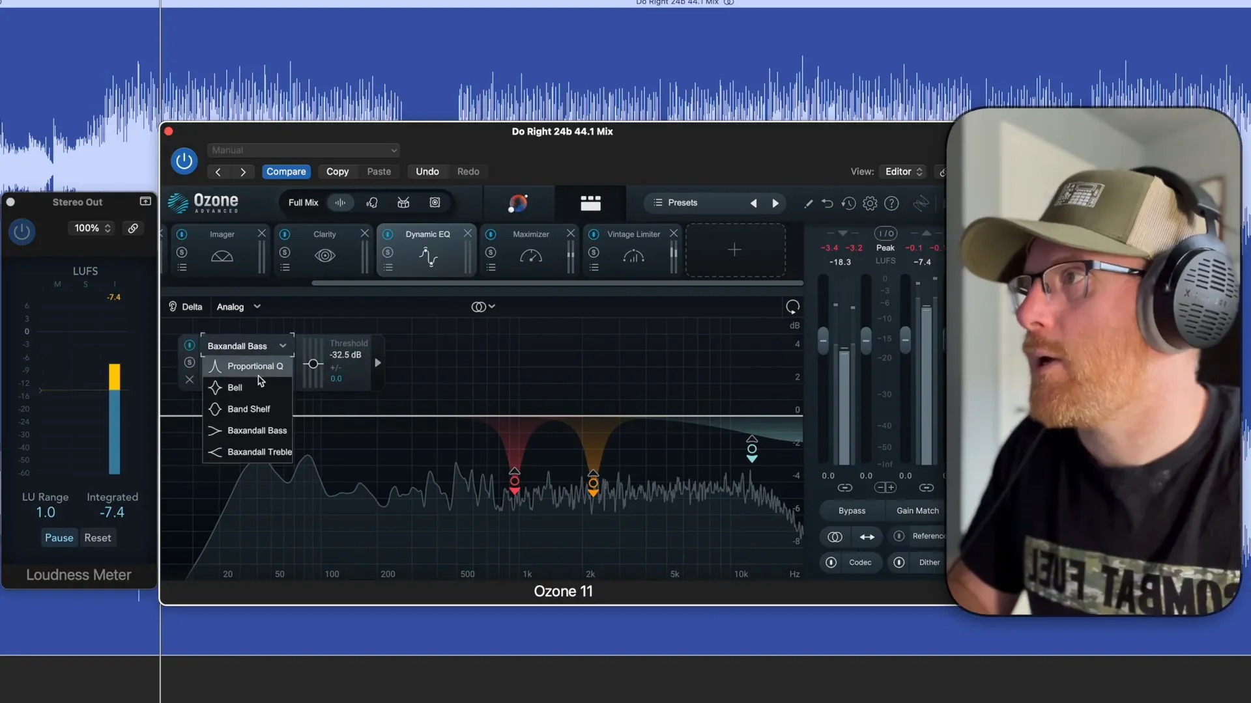The width and height of the screenshot is (1251, 703).
Task: Click the pencil edit icon
Action: (x=808, y=204)
